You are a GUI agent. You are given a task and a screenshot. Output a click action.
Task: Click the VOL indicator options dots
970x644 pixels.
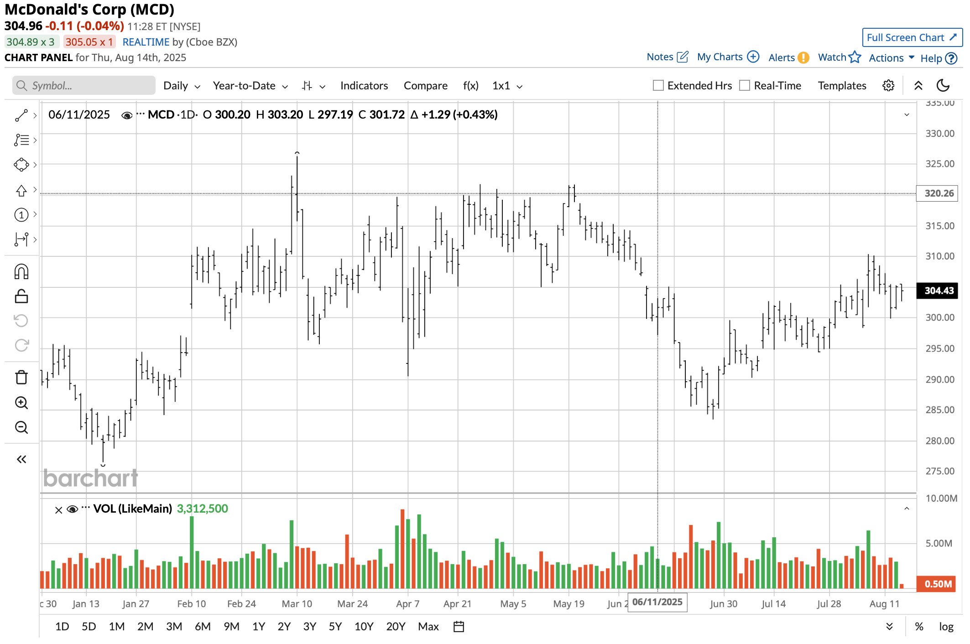point(86,507)
